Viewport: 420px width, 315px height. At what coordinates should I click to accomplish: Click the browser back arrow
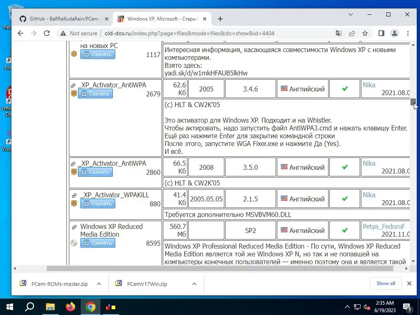(x=21, y=33)
